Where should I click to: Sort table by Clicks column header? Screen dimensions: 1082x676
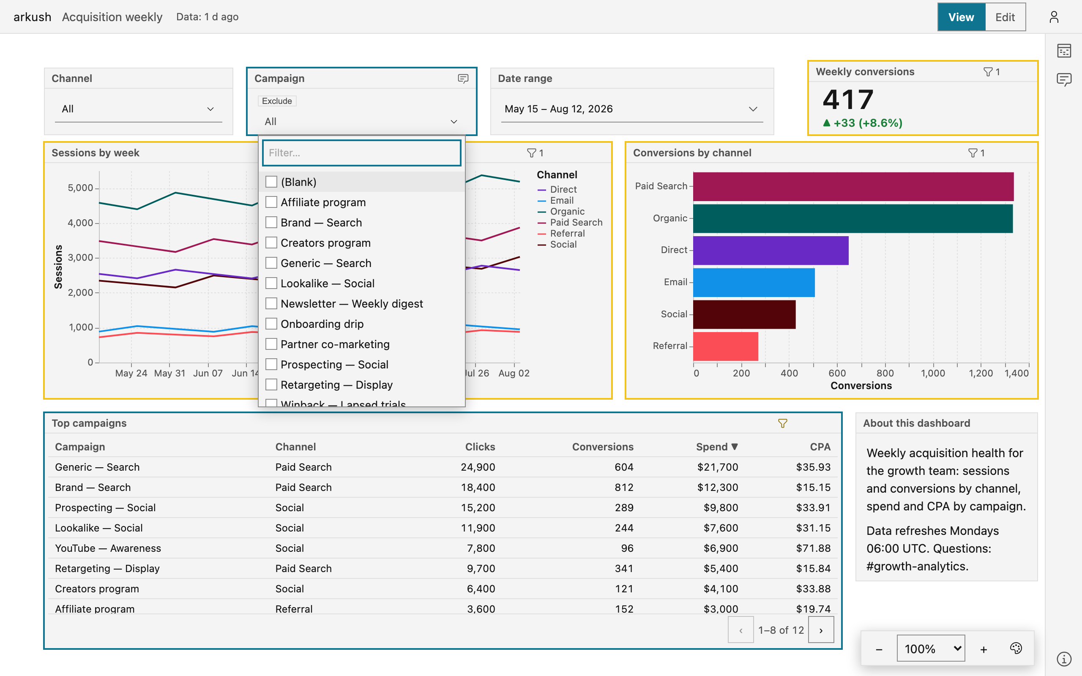click(480, 447)
